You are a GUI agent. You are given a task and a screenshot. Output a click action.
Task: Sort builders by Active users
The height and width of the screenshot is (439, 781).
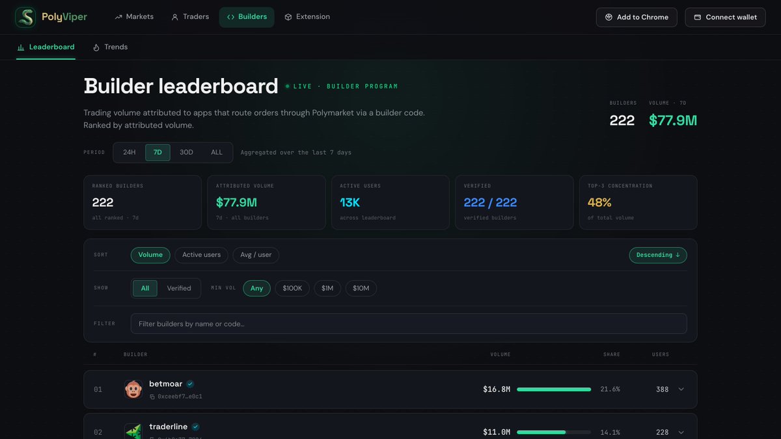(x=201, y=255)
